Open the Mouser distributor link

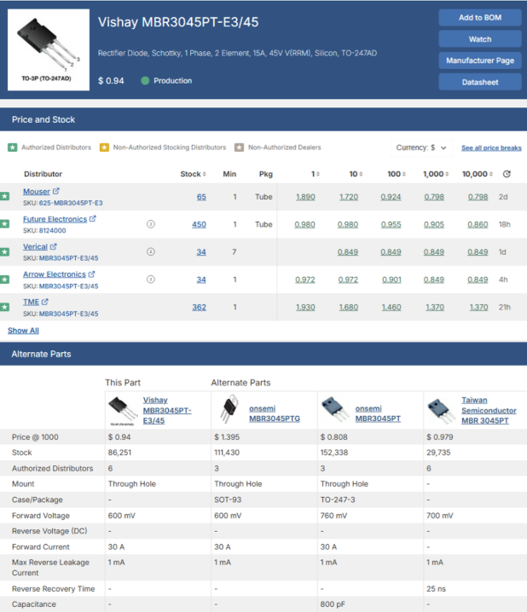point(37,192)
